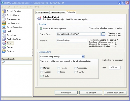The image size is (130, 101).
Task: Enable Monday backup checkbox
Action: coord(42,68)
